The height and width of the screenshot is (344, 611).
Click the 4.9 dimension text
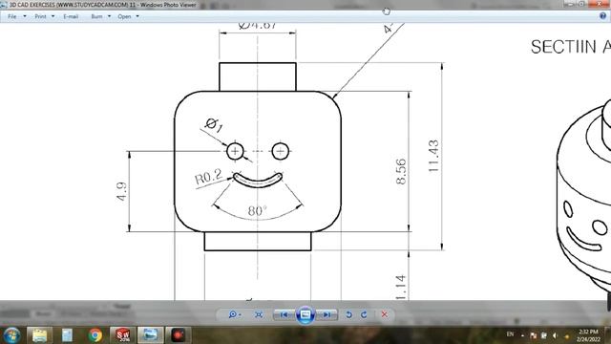pyautogui.click(x=121, y=191)
